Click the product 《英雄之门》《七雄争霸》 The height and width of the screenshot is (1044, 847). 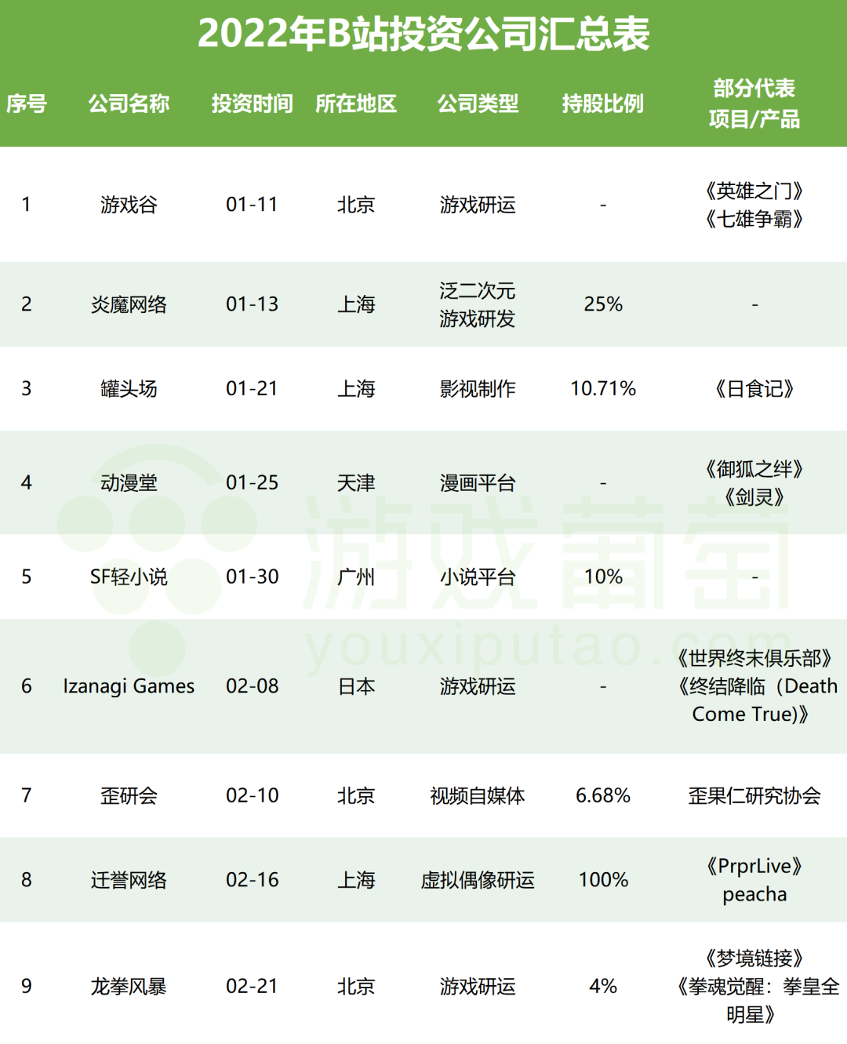pyautogui.click(x=754, y=205)
